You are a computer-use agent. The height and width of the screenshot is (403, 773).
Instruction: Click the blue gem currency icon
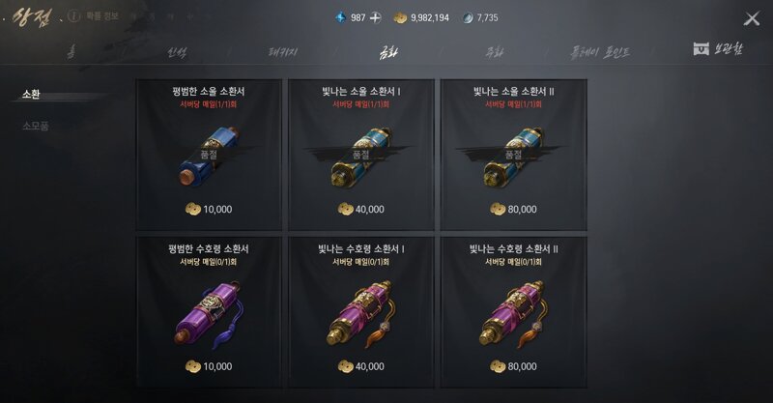click(x=340, y=17)
